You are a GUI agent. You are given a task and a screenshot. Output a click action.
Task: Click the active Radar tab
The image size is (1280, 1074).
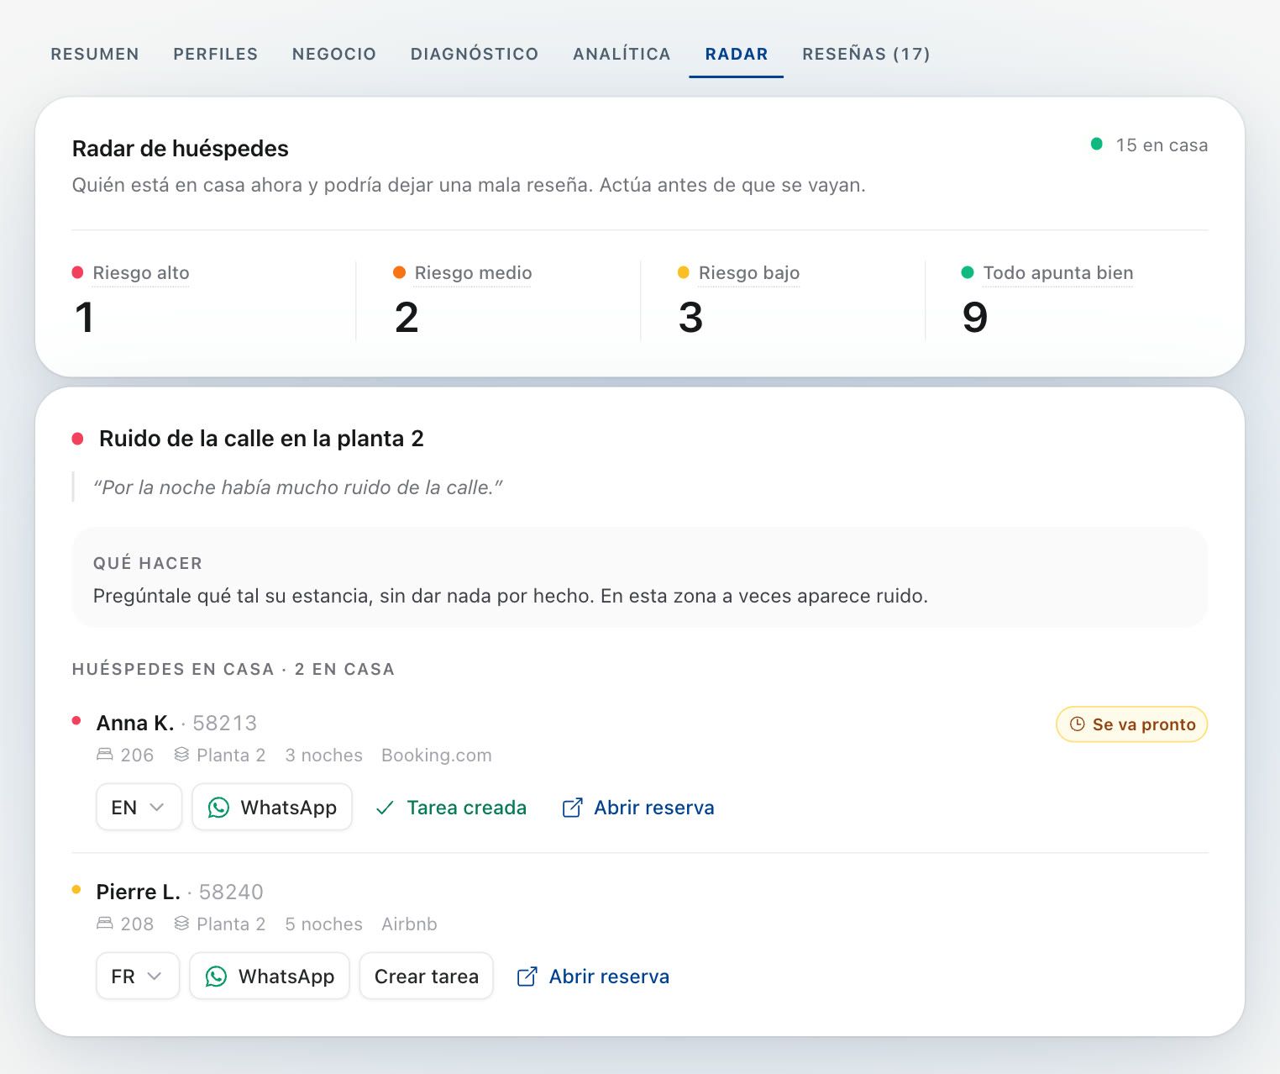737,54
